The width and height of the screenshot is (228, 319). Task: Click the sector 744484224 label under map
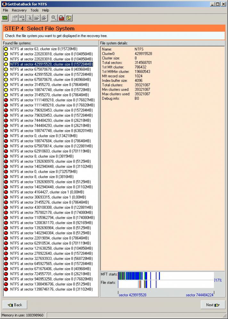pos(199,295)
